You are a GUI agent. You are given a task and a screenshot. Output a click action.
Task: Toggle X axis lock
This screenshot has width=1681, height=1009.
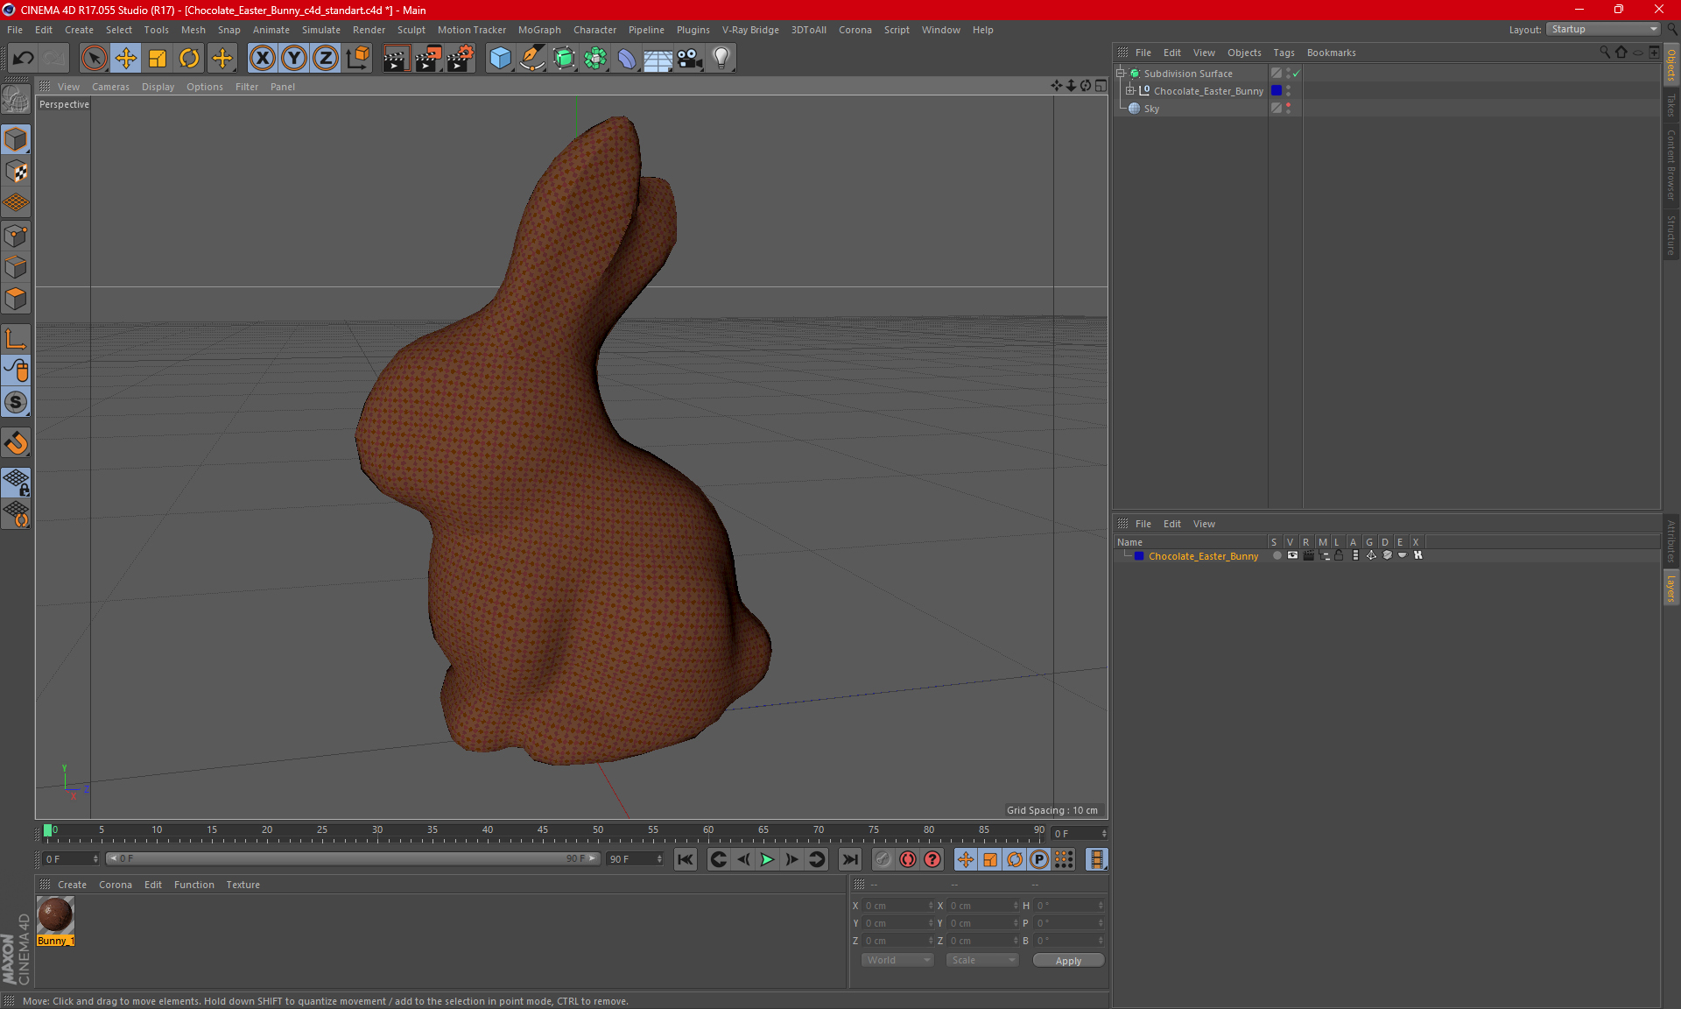(262, 59)
